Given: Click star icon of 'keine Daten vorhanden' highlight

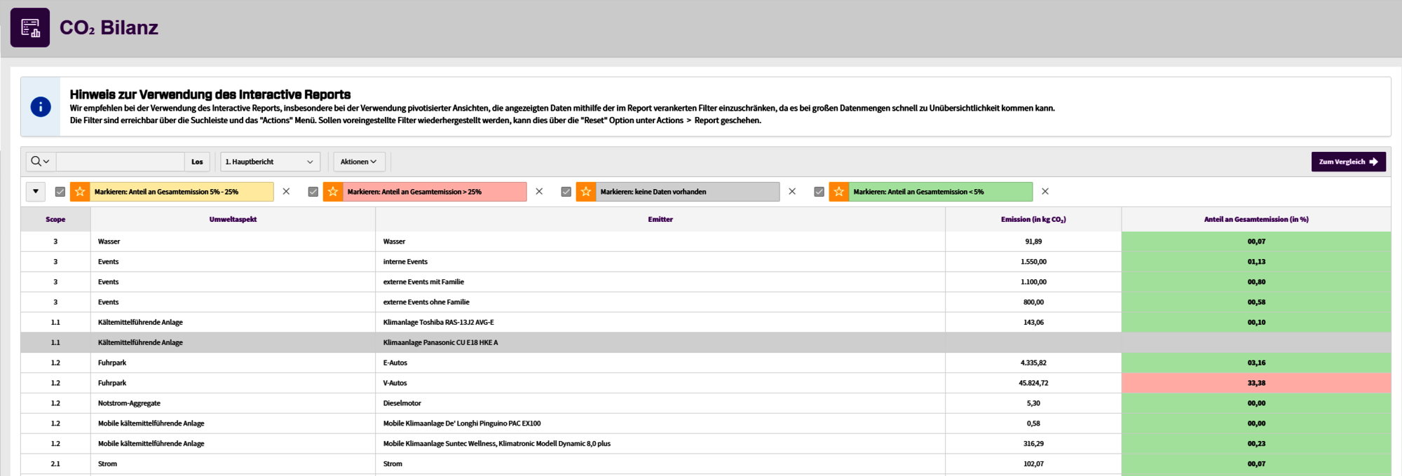Looking at the screenshot, I should point(586,192).
